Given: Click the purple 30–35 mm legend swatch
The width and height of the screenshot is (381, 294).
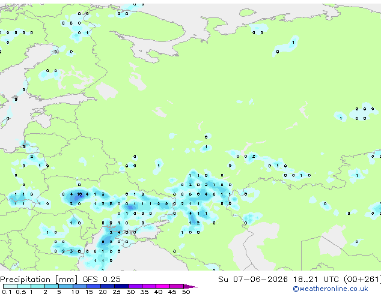Looking at the screenshot, I should point(135,286).
